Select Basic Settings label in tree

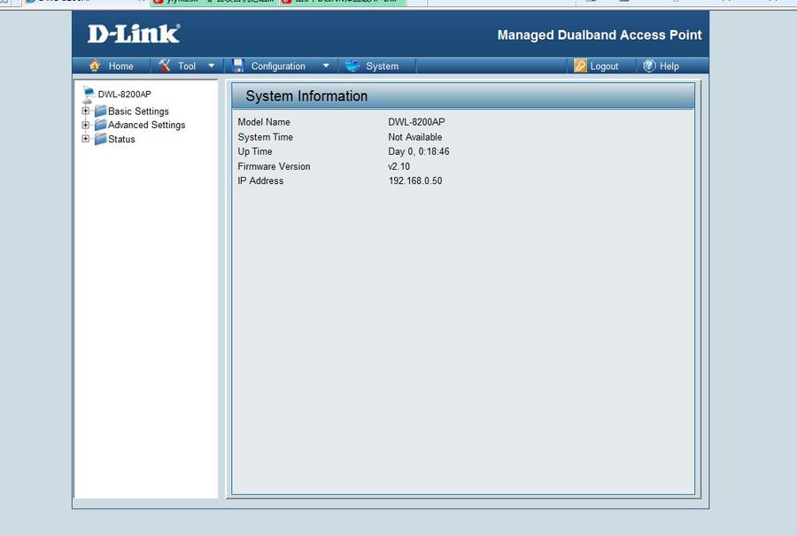(138, 111)
